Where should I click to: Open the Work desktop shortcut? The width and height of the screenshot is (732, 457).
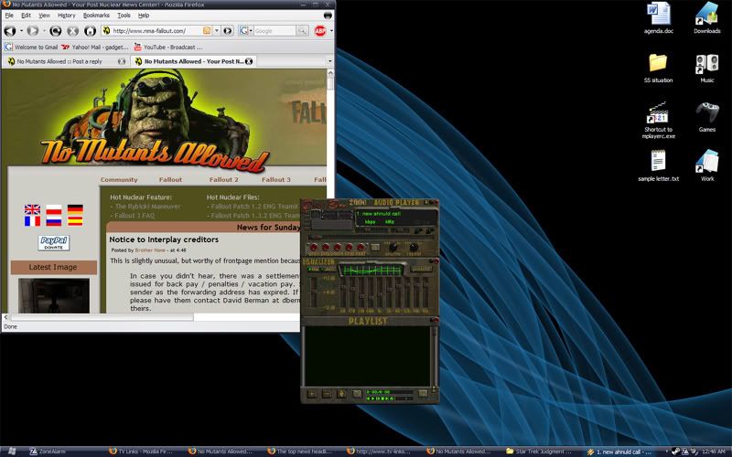(x=706, y=165)
